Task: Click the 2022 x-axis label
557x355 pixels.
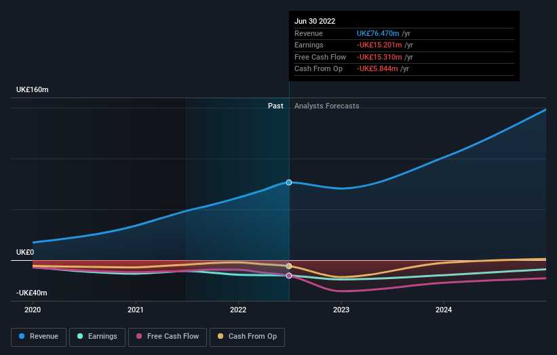Action: tap(238, 310)
